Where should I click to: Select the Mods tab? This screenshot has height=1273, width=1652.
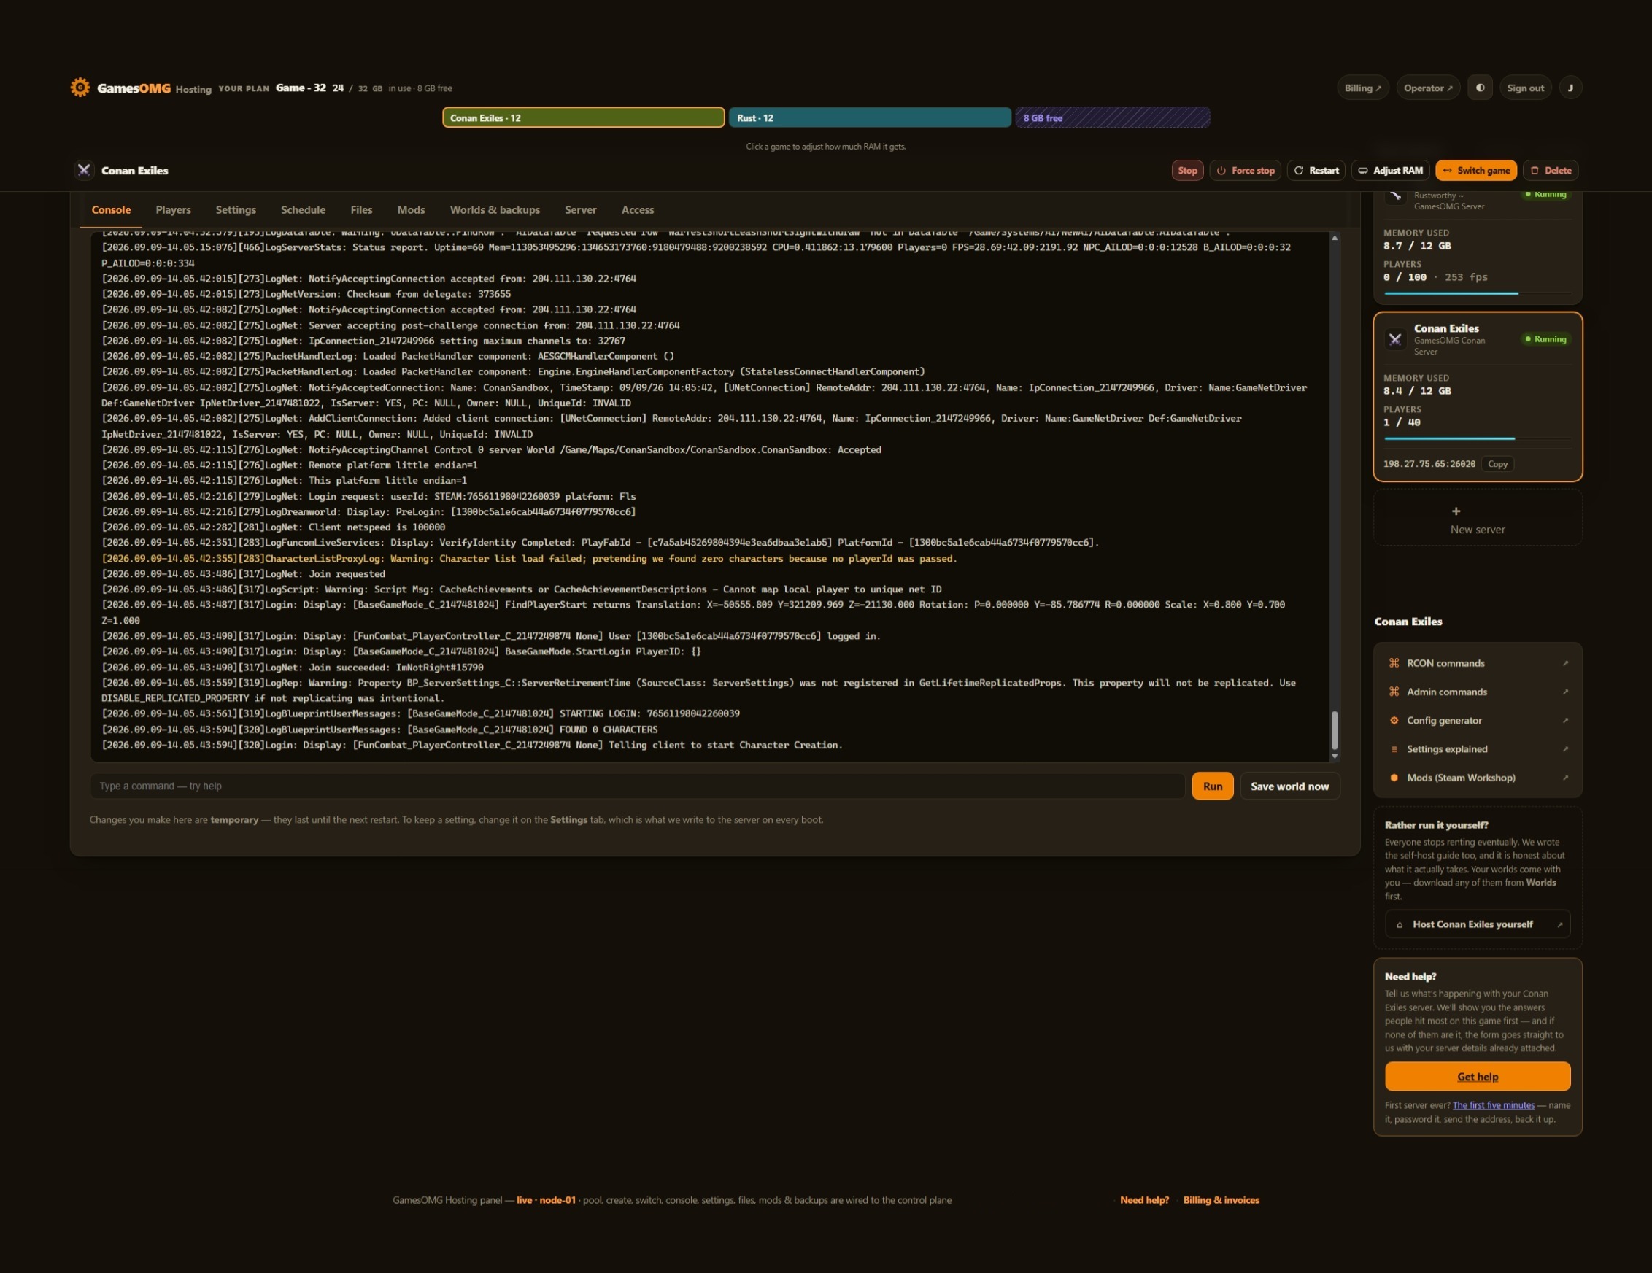click(x=411, y=209)
